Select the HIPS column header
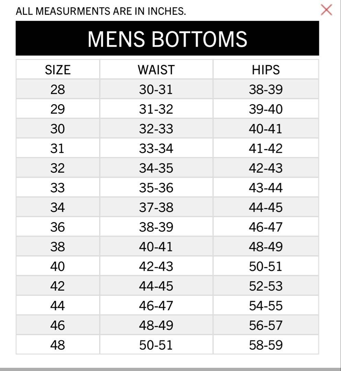 click(266, 70)
